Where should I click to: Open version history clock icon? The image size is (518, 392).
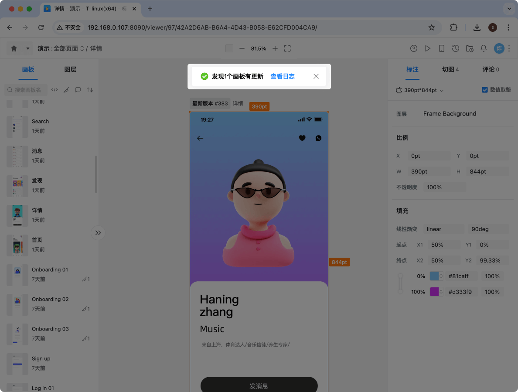(456, 48)
